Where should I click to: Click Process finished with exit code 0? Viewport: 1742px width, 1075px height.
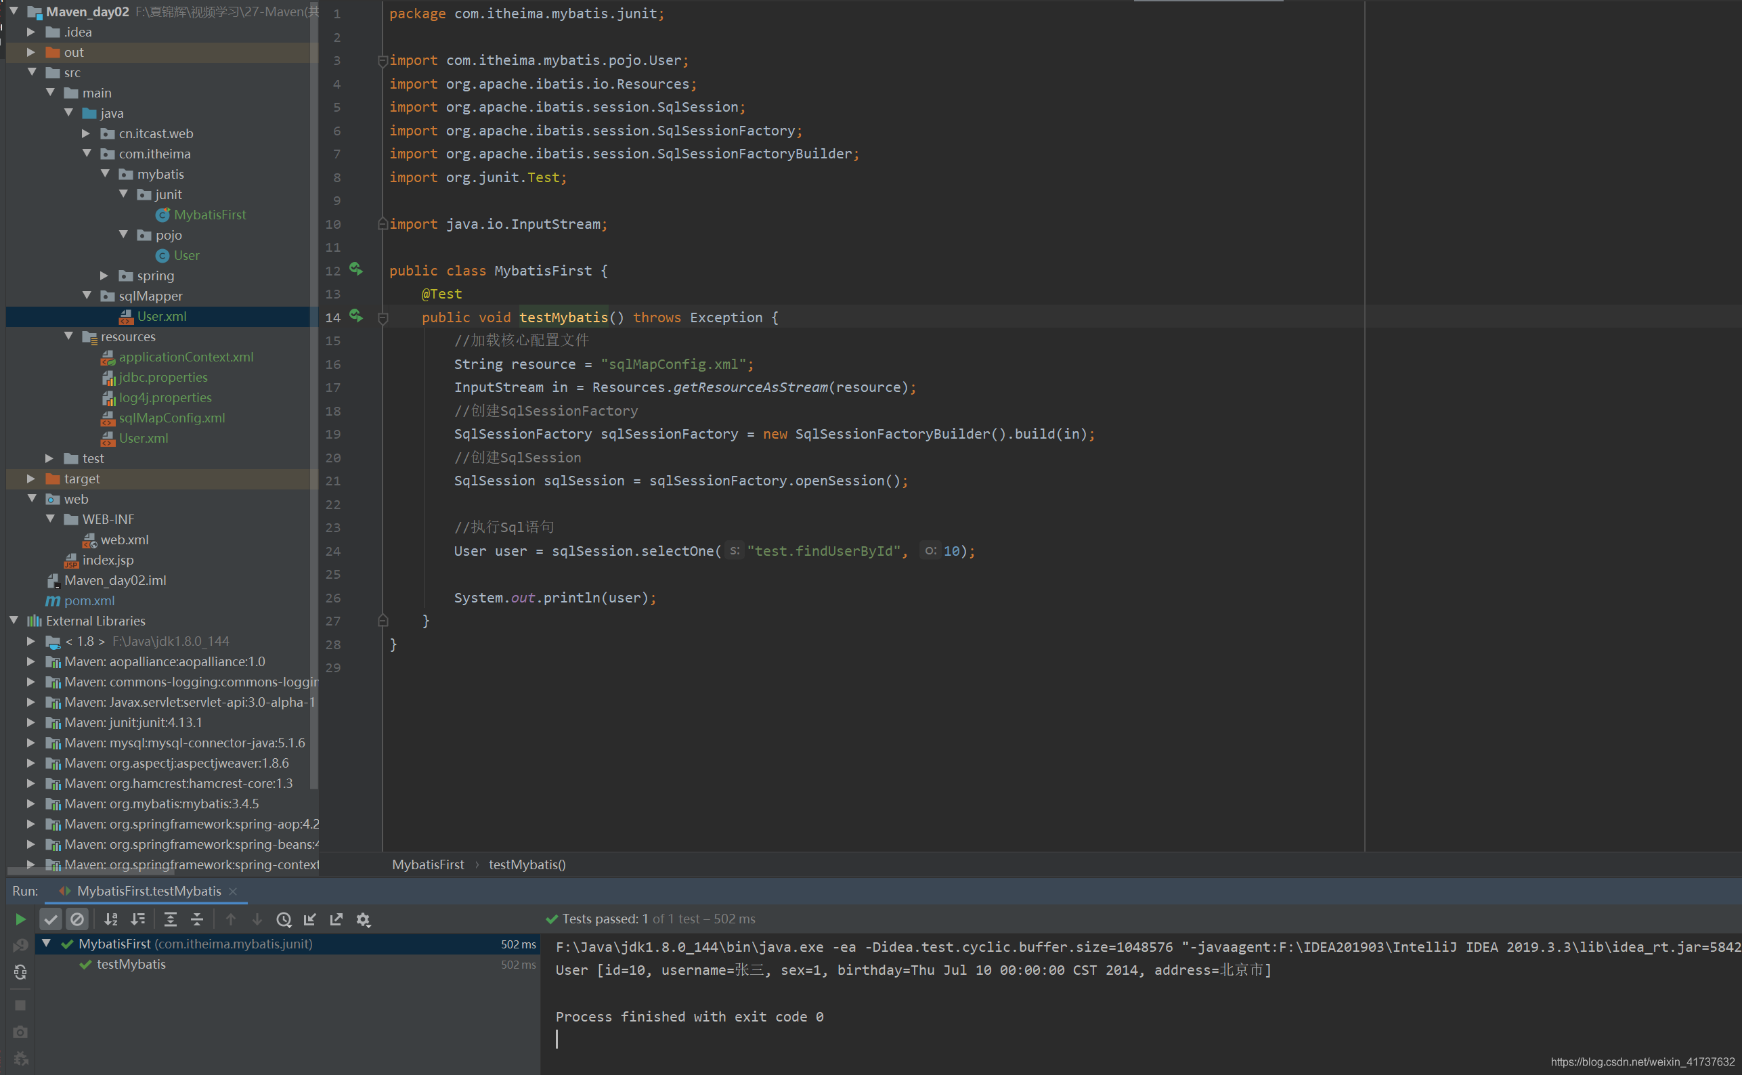689,1017
